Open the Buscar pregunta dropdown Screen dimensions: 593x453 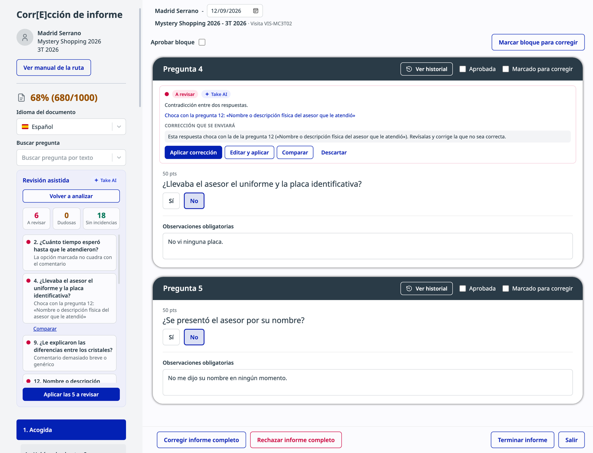point(71,158)
